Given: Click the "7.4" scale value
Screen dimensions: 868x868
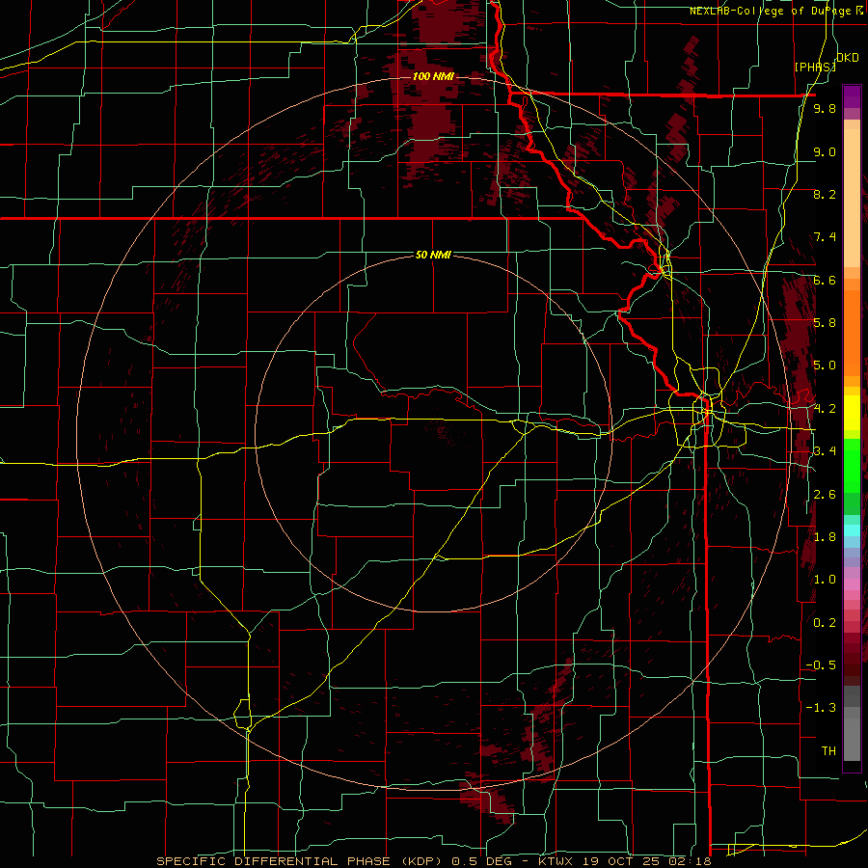Looking at the screenshot, I should click(x=825, y=237).
